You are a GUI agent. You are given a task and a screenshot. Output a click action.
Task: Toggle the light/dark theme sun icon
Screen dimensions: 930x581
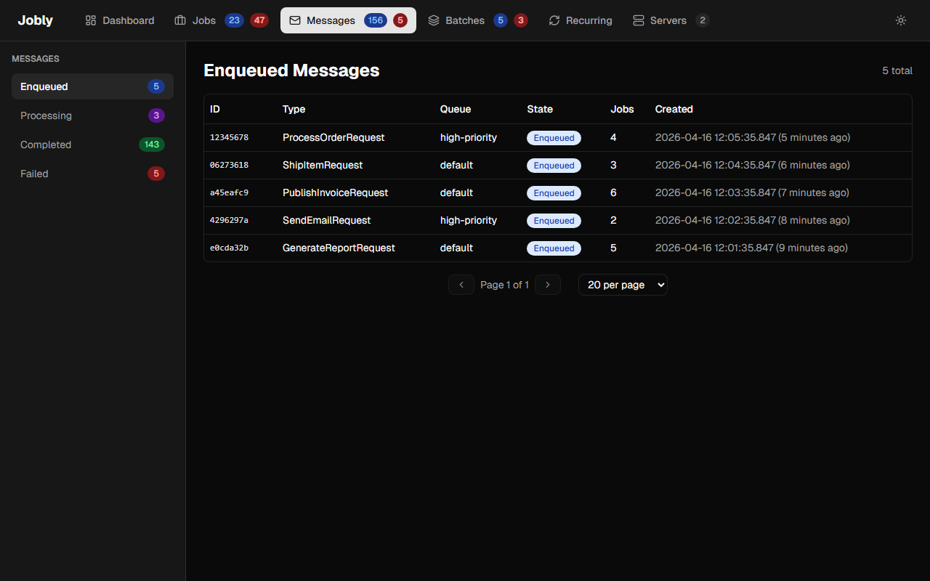(901, 20)
